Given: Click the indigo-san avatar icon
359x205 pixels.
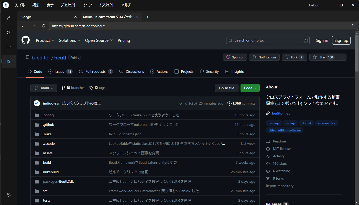Looking at the screenshot, I should [x=37, y=103].
